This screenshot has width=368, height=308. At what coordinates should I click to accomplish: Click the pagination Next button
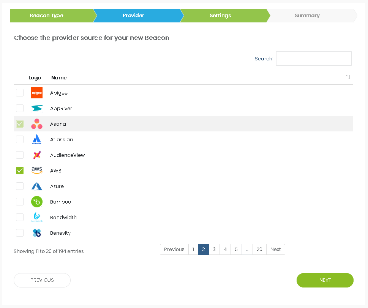point(276,249)
